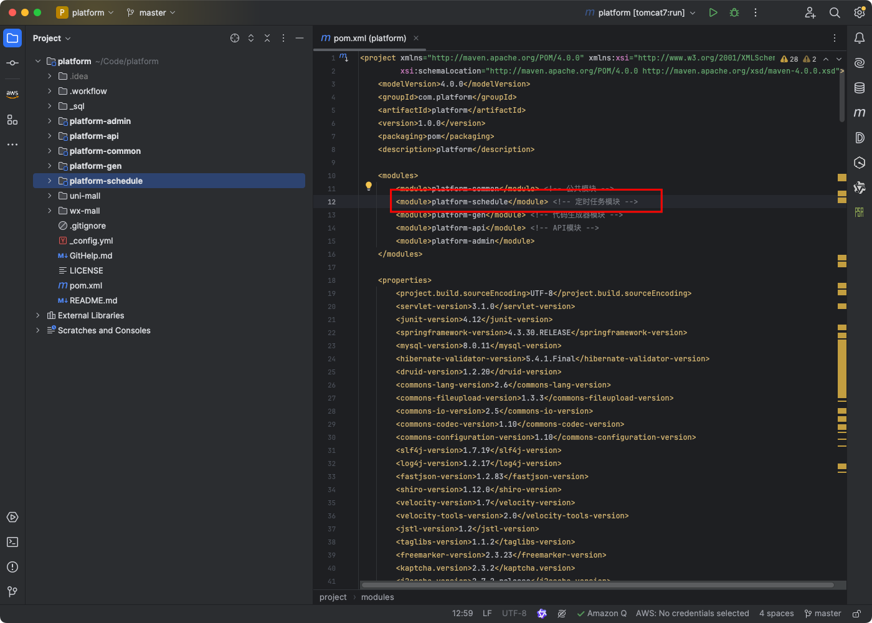Open the Database tool window
Screen dimensions: 872x623
[860, 88]
